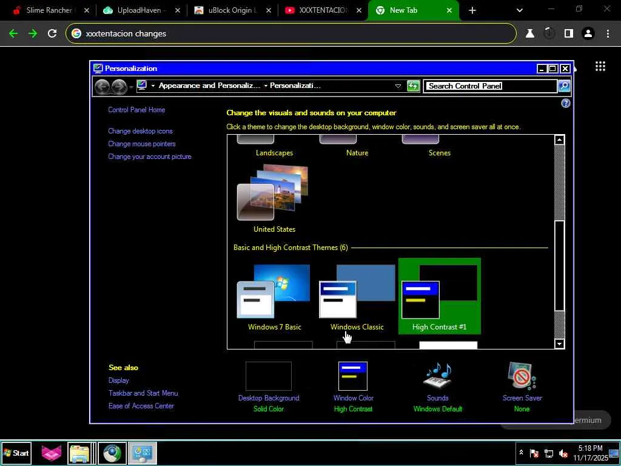621x466 pixels.
Task: Switch to the uBlock Origin browser tab
Action: (232, 10)
